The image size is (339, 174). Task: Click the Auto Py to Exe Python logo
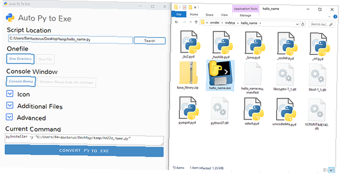click(x=10, y=18)
